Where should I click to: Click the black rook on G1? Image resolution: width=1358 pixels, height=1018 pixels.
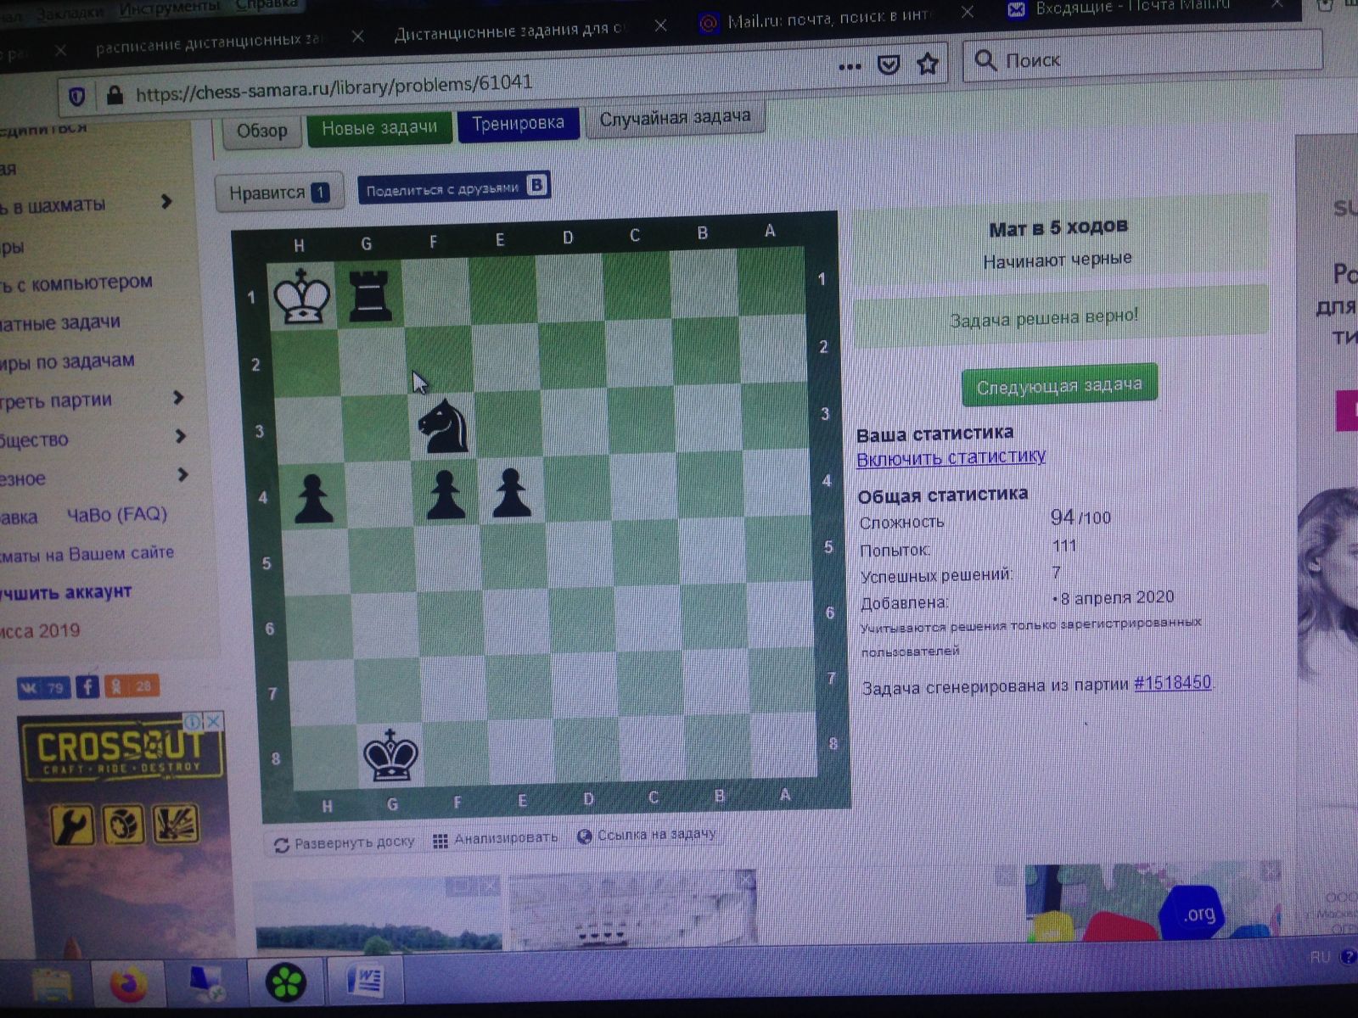(x=370, y=296)
